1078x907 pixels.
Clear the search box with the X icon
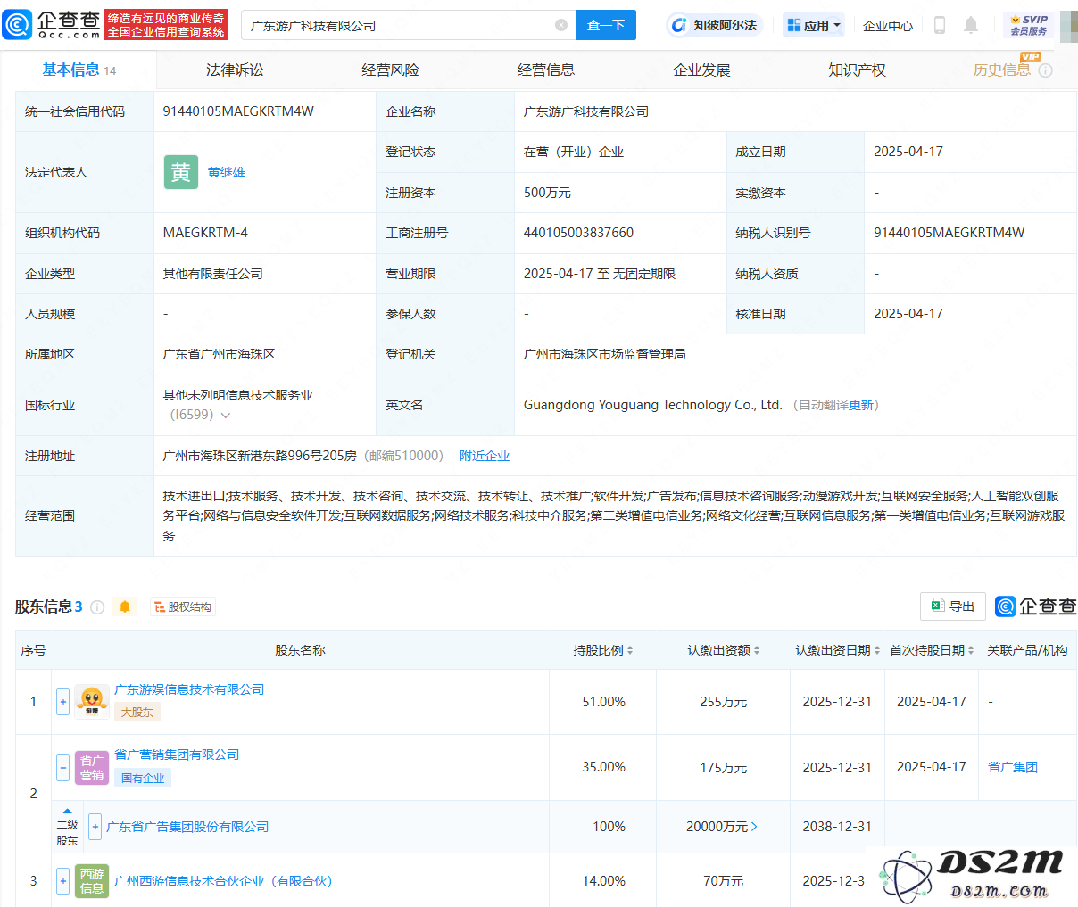point(561,25)
